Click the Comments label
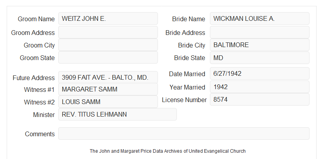The height and width of the screenshot is (159, 317). [x=40, y=134]
